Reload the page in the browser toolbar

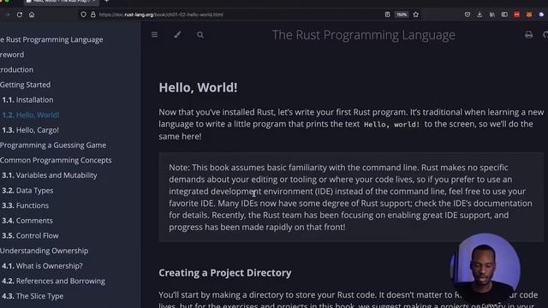20,15
